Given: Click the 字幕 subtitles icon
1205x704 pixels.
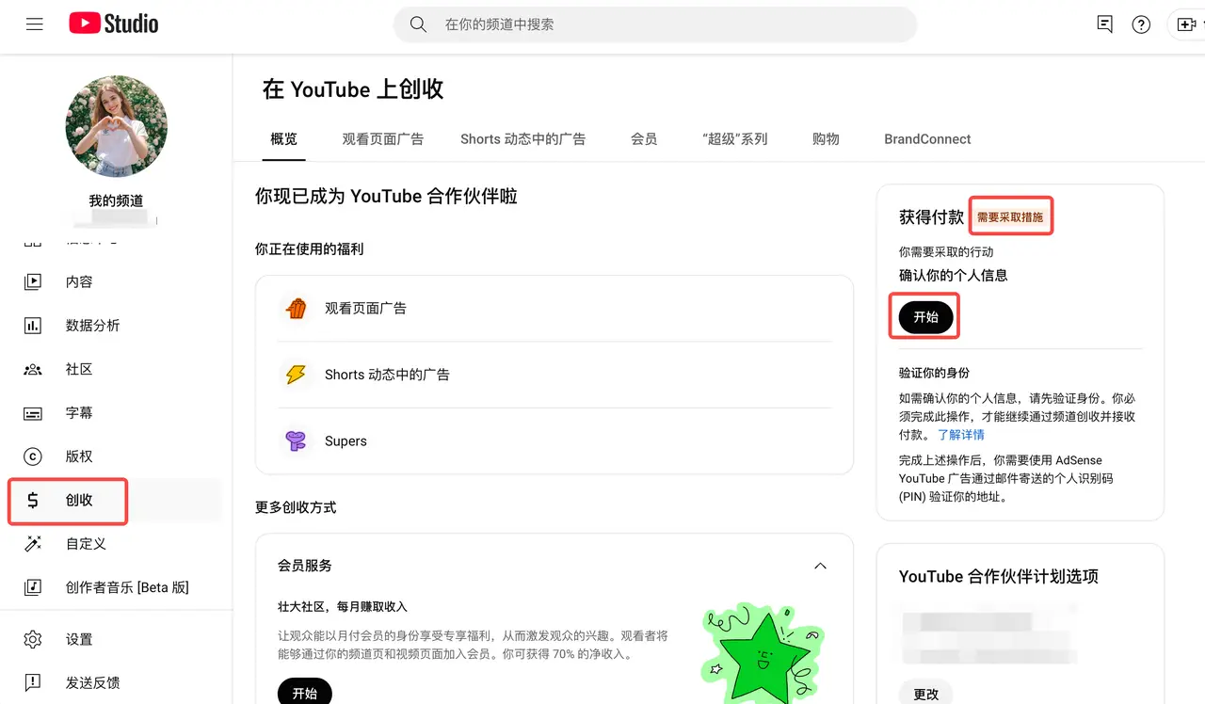Looking at the screenshot, I should (33, 413).
